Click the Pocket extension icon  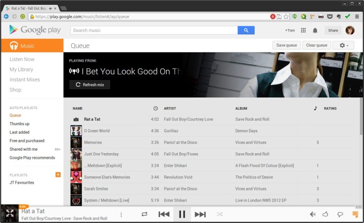click(330, 16)
